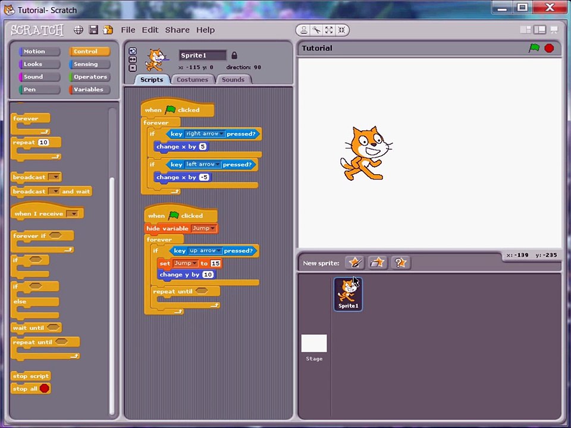This screenshot has height=428, width=571.
Task: Click the wait until block
Action: 36,328
